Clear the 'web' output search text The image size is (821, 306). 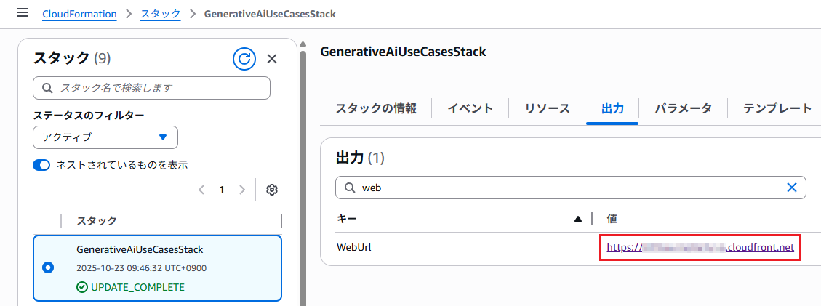pyautogui.click(x=792, y=188)
